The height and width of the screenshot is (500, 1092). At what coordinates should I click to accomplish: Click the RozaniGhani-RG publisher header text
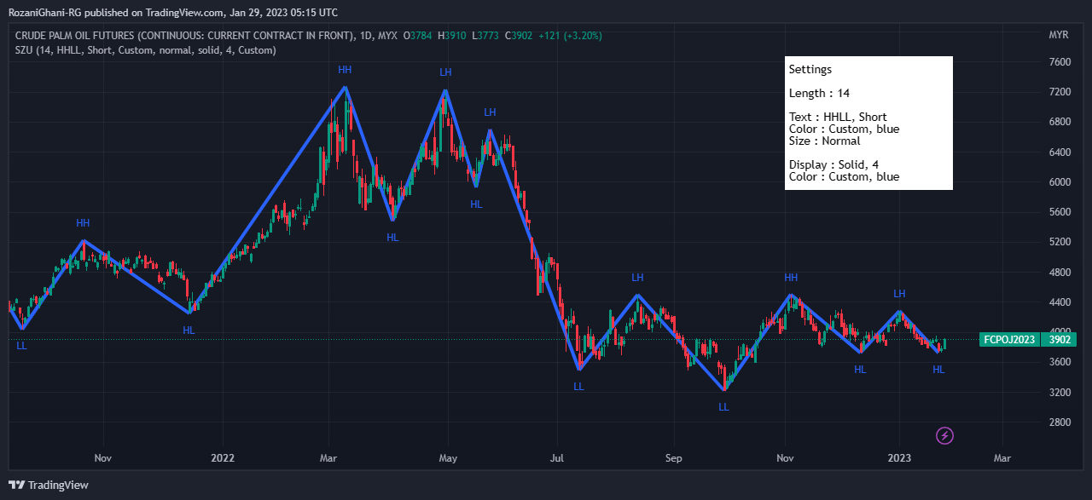click(x=172, y=13)
